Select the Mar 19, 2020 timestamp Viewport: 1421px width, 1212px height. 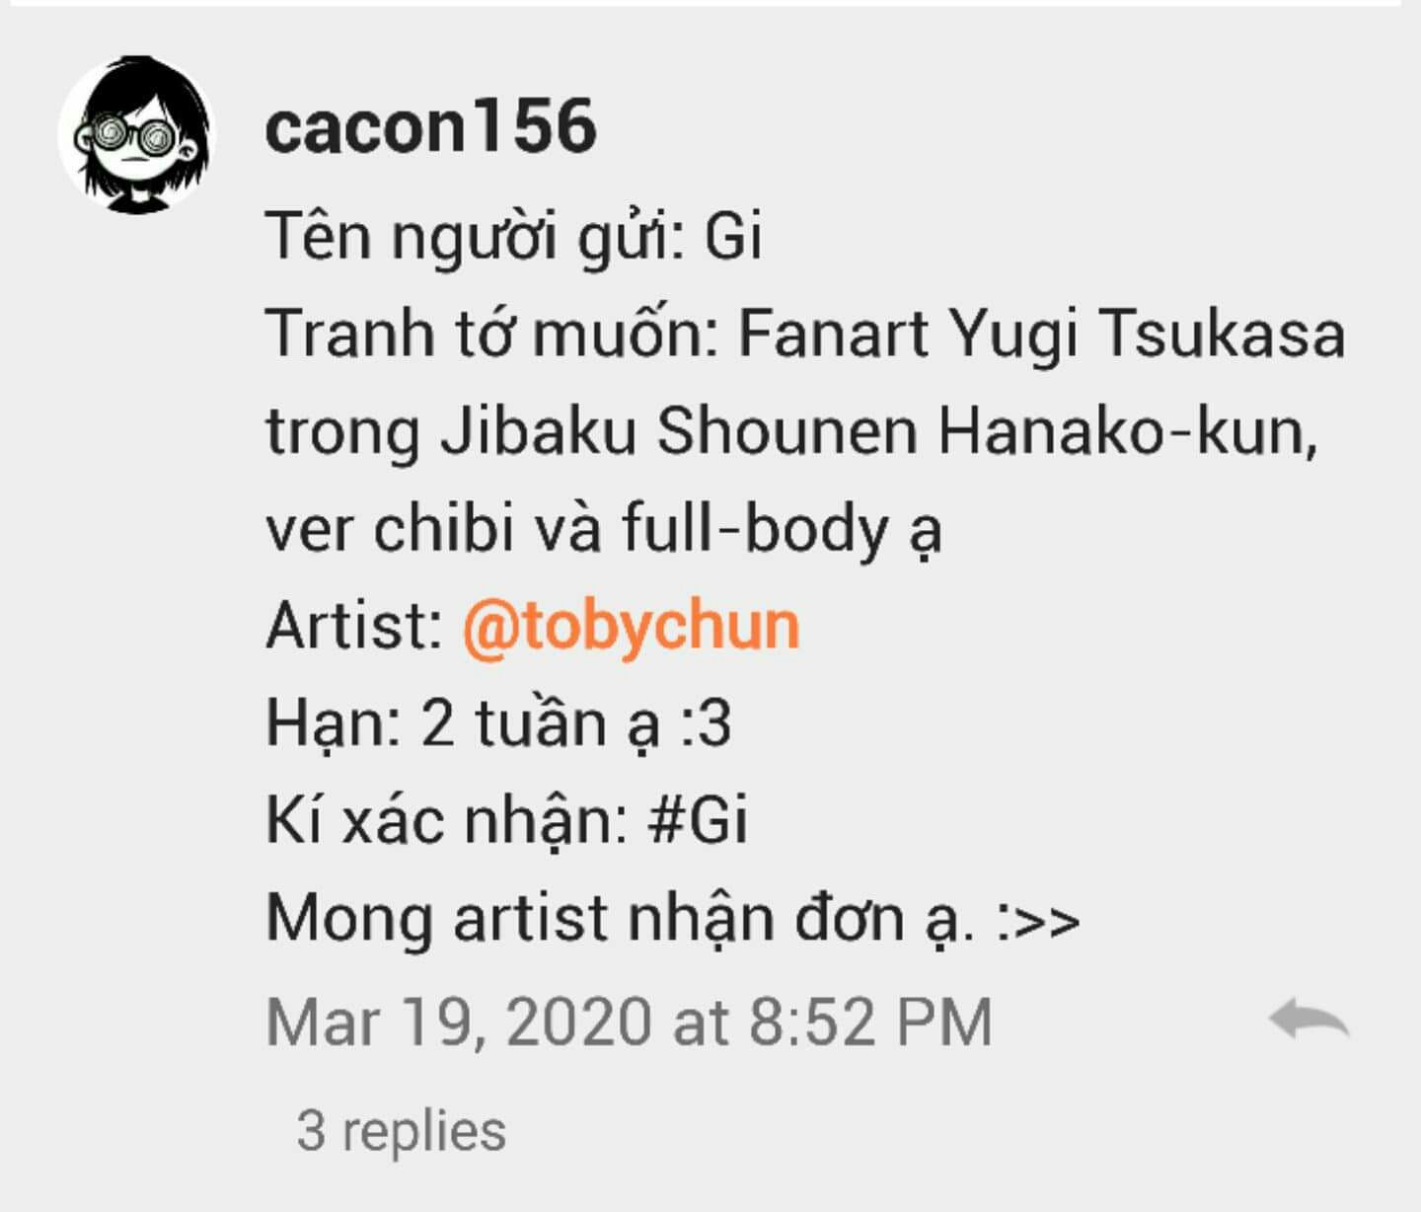pos(629,1022)
